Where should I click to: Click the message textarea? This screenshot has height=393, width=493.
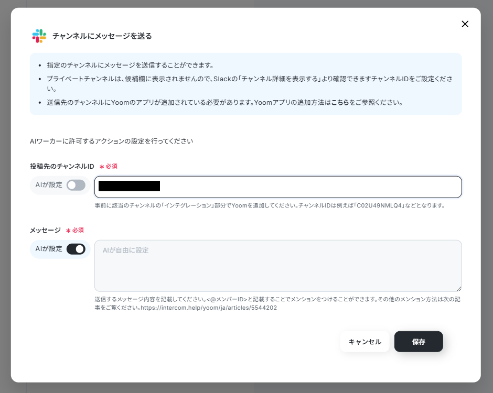pos(278,266)
